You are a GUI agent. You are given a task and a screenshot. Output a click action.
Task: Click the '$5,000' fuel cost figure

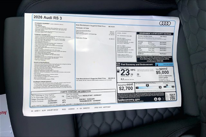162,73
